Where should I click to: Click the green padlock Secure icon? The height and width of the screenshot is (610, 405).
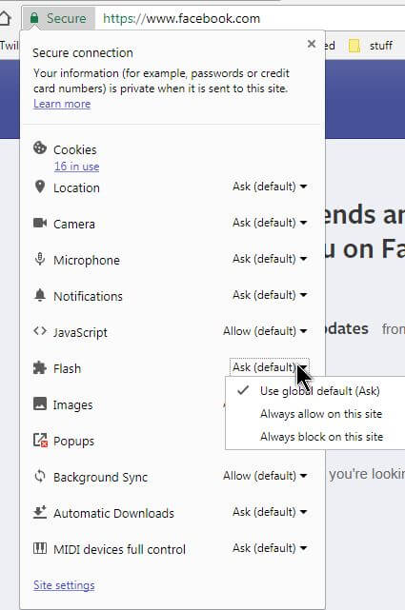34,18
